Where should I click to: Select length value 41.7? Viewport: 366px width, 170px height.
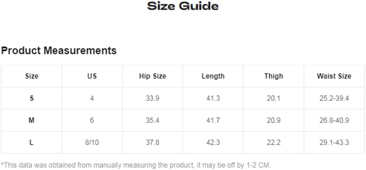point(213,120)
